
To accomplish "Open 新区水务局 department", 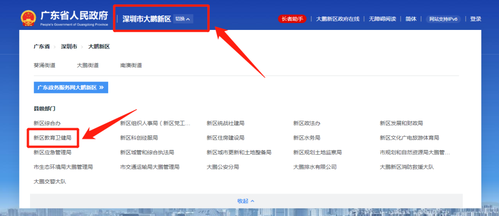I will (x=307, y=138).
